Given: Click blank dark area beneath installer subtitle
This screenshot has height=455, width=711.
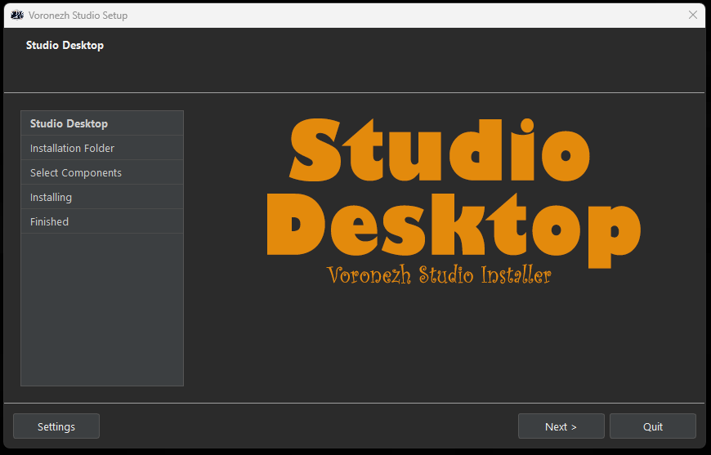Looking at the screenshot, I should point(439,345).
